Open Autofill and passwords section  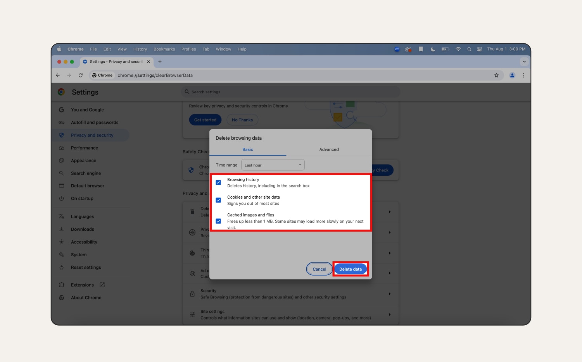pyautogui.click(x=95, y=123)
